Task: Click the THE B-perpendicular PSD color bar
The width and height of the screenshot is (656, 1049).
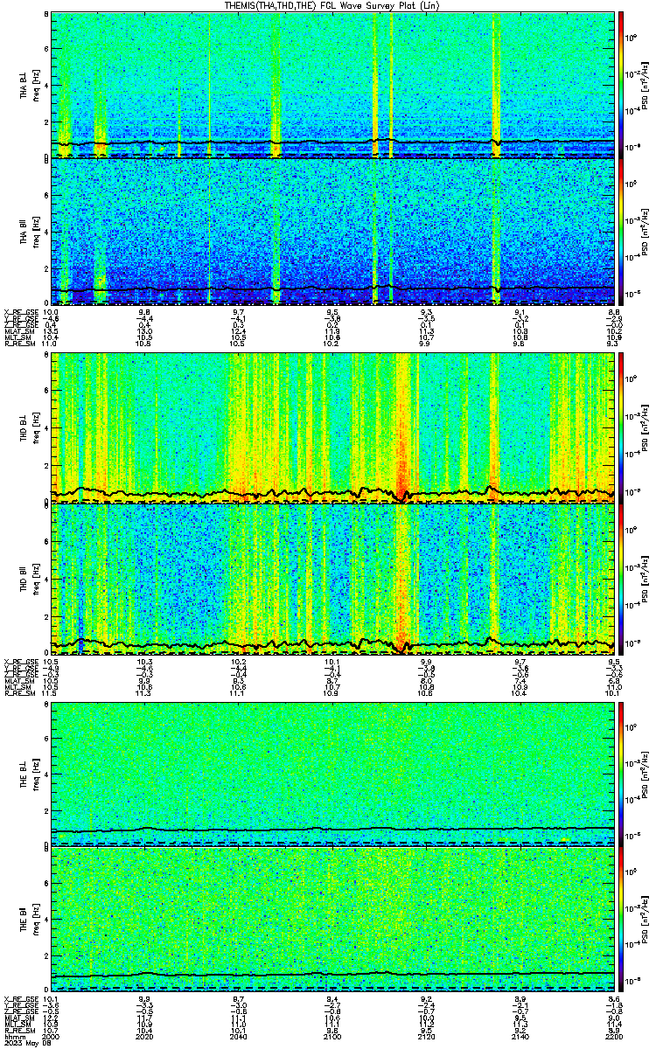Action: point(622,774)
